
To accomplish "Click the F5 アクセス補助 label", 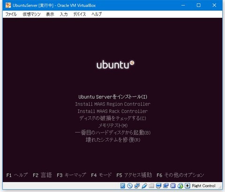I will coord(134,175).
